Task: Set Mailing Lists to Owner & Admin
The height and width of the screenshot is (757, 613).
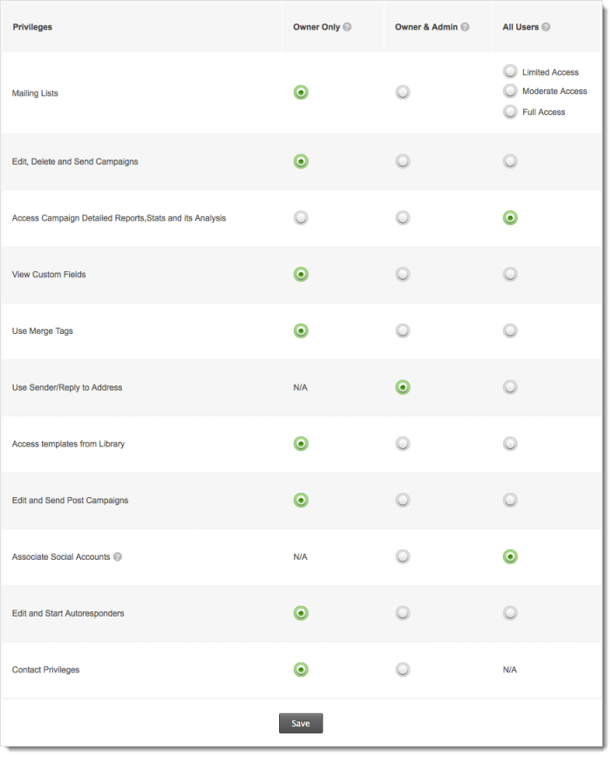Action: point(402,92)
